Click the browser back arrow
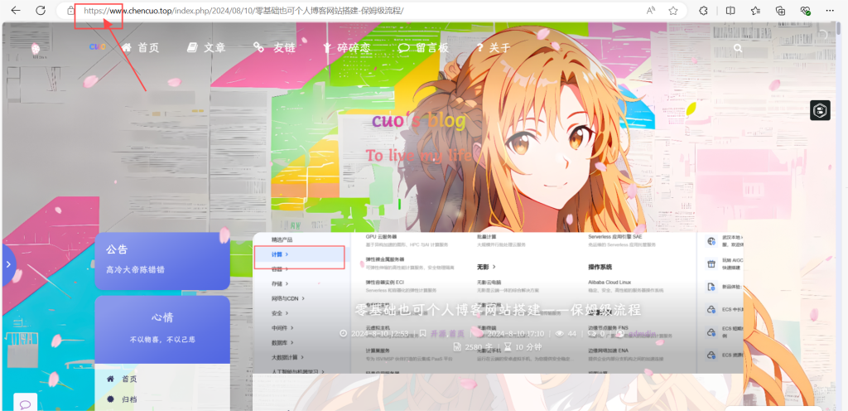The height and width of the screenshot is (411, 848). (x=15, y=11)
